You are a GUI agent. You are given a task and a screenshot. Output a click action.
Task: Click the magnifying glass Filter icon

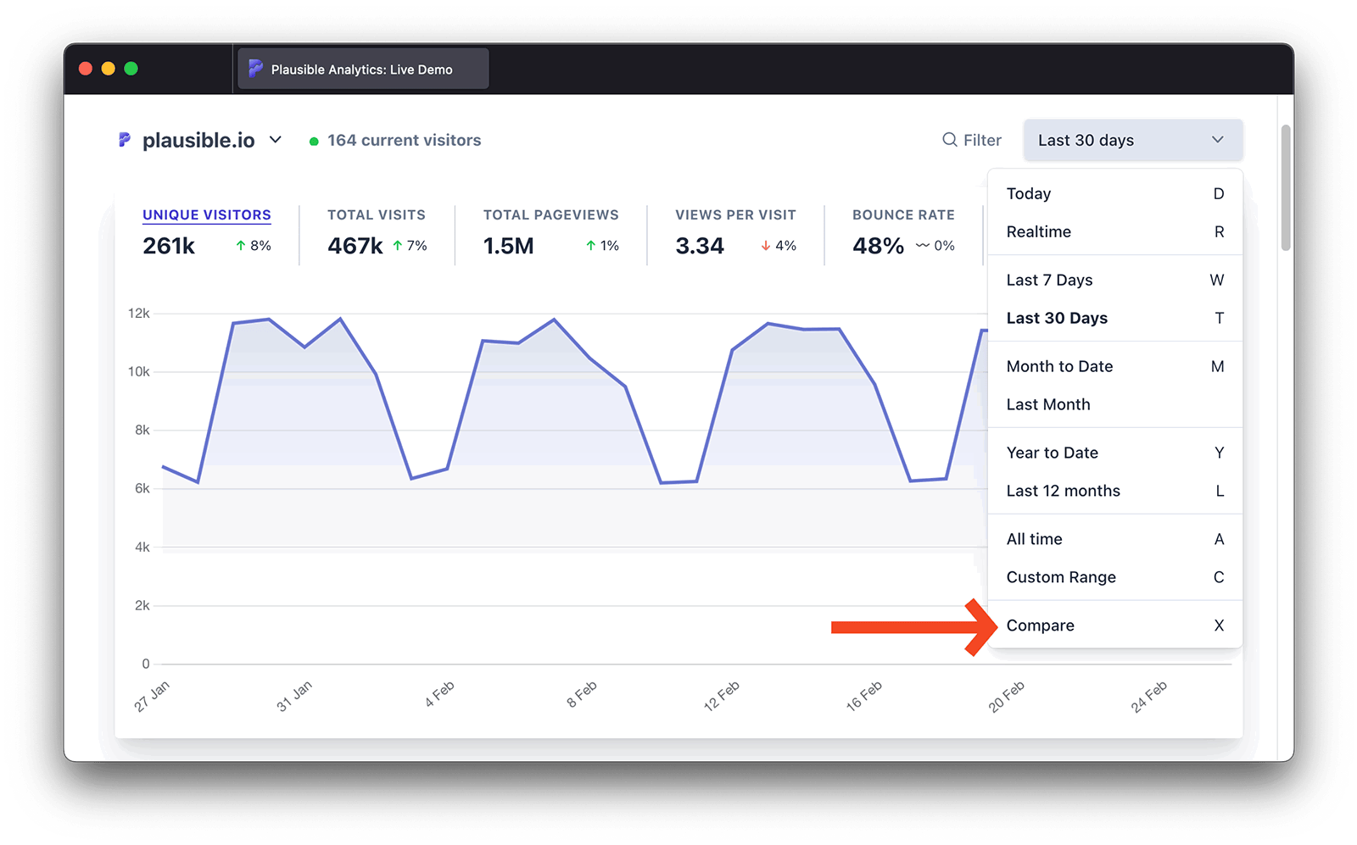(x=949, y=140)
